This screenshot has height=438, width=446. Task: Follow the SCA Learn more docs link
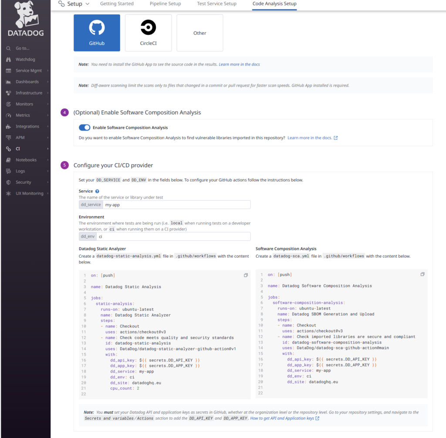click(312, 138)
